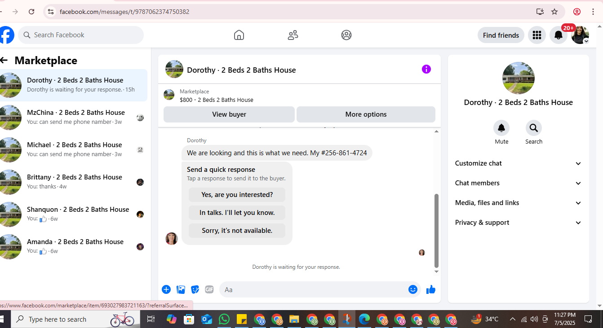Open Outlook in the taskbar

pos(206,319)
